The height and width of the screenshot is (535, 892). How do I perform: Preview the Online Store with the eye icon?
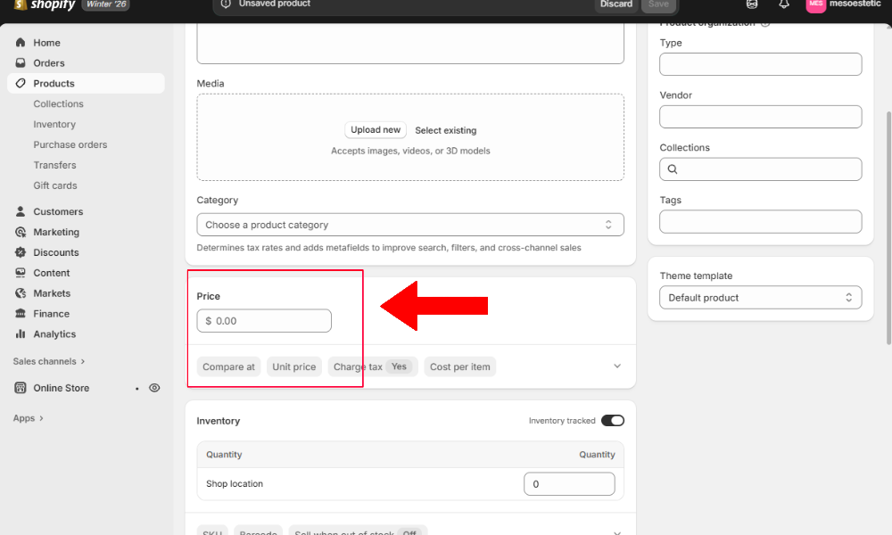[153, 388]
